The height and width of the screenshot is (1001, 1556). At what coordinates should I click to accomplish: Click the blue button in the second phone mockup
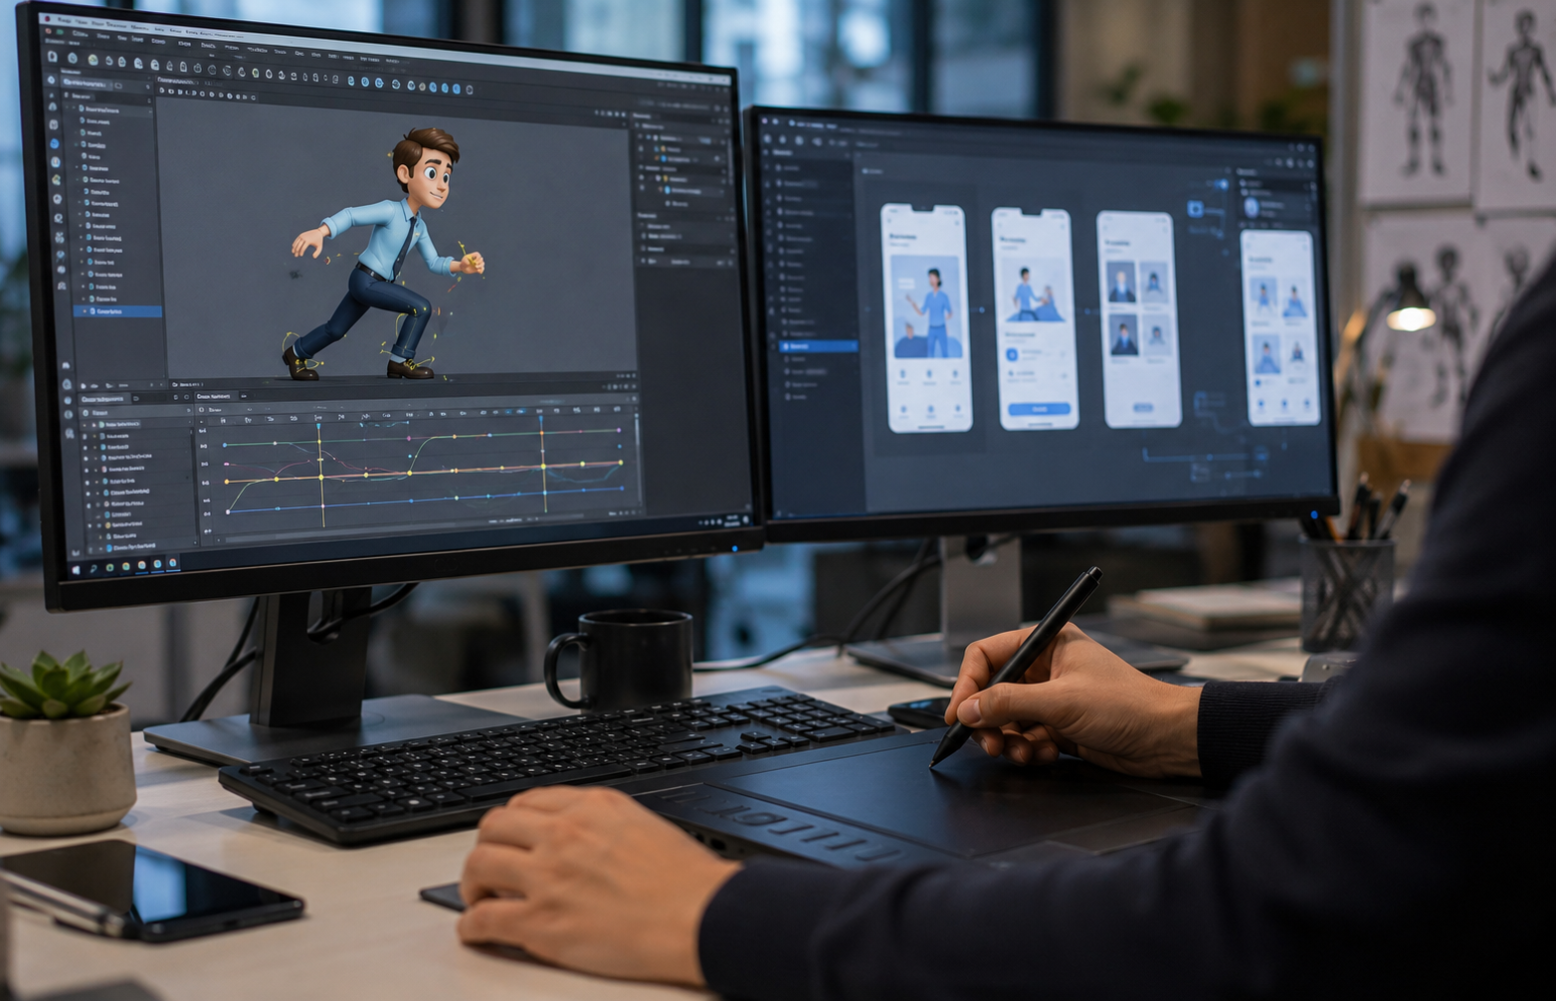(1040, 409)
